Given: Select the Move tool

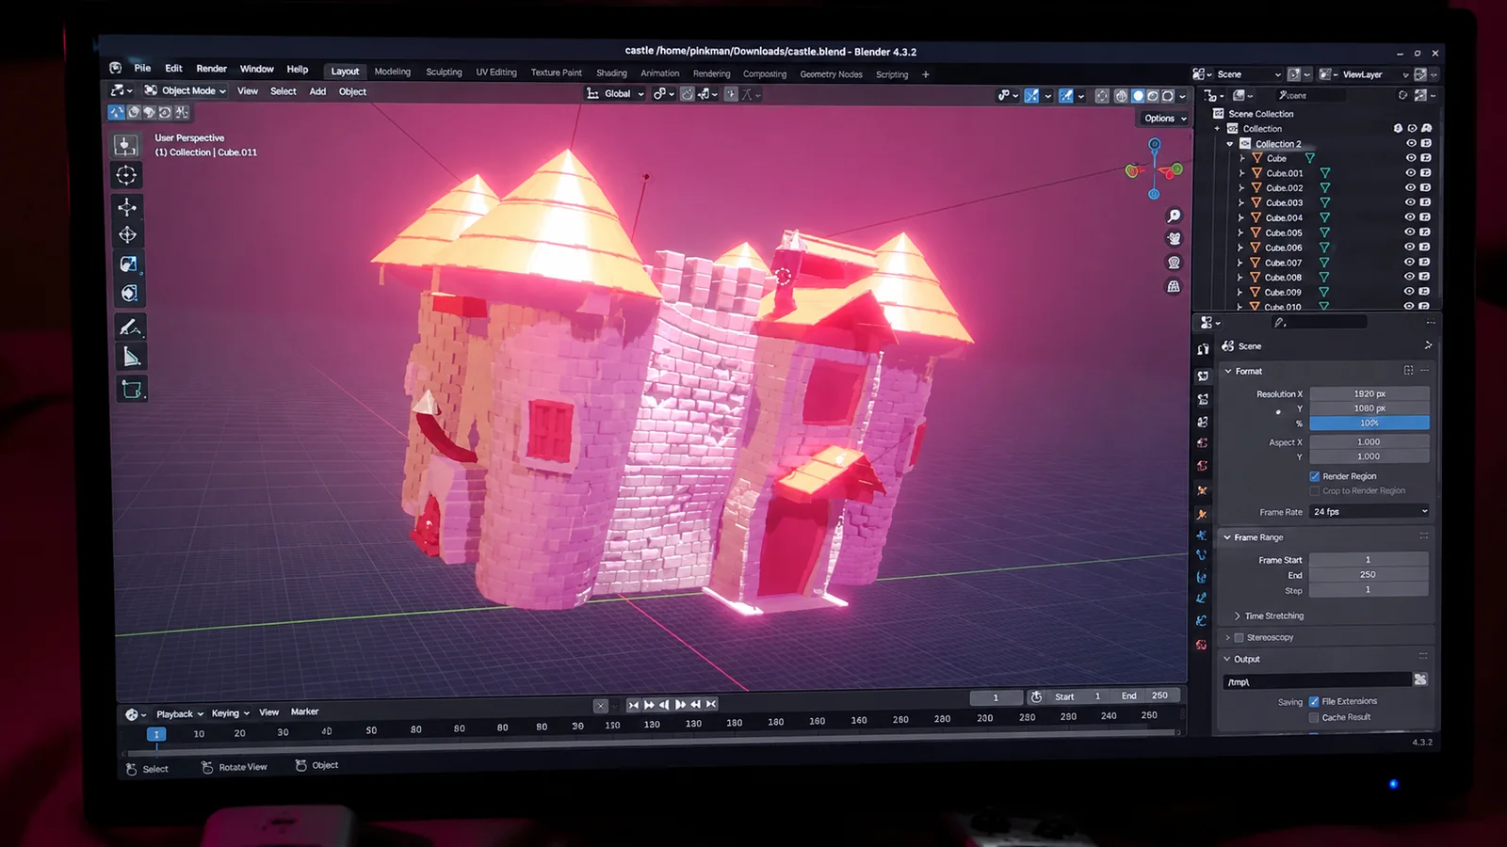Looking at the screenshot, I should (x=127, y=207).
